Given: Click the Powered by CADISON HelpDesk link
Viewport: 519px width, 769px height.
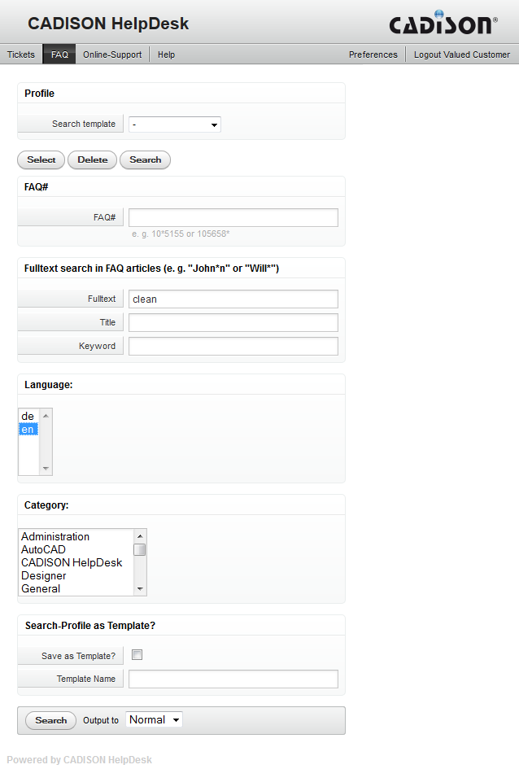Looking at the screenshot, I should [80, 760].
